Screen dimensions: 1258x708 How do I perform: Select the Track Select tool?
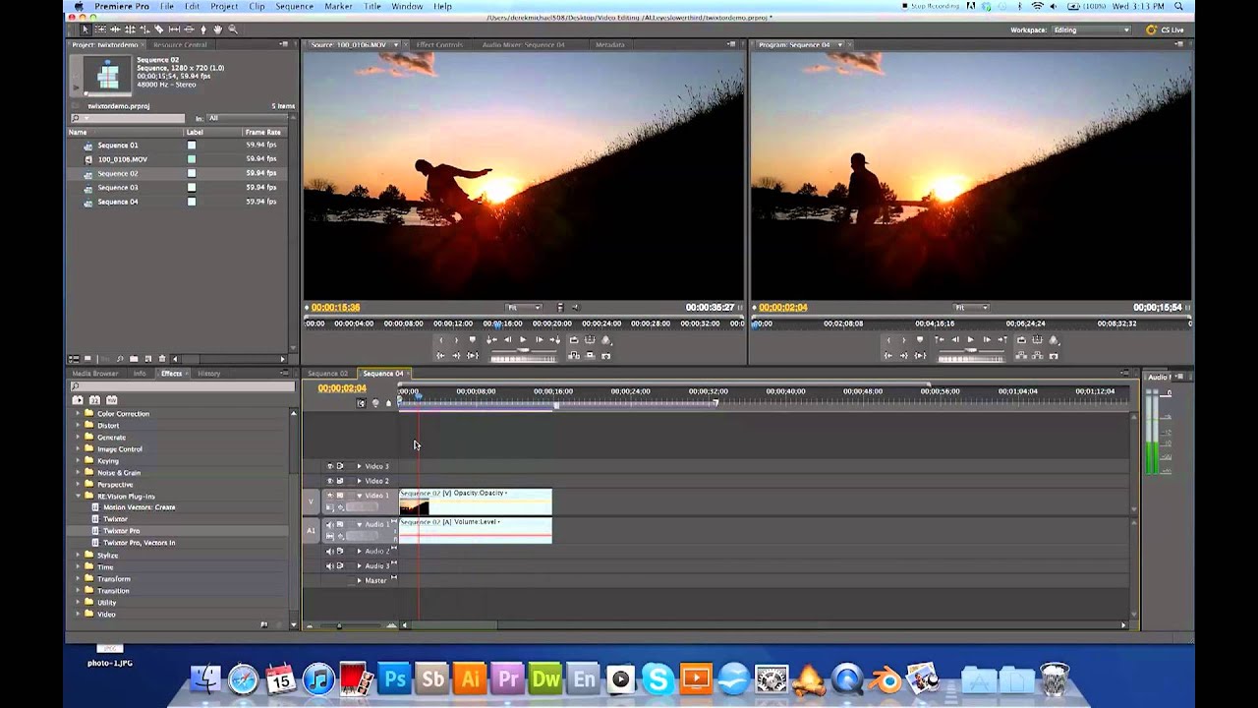pyautogui.click(x=100, y=29)
